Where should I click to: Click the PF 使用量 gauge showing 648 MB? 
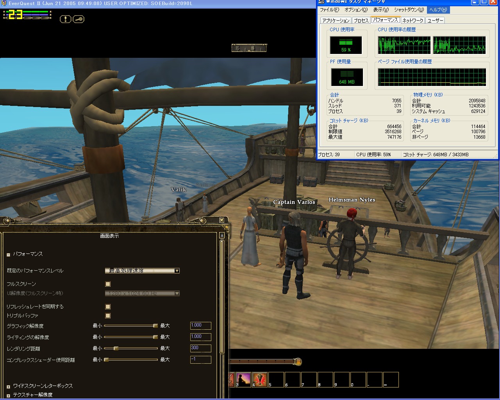coord(347,77)
